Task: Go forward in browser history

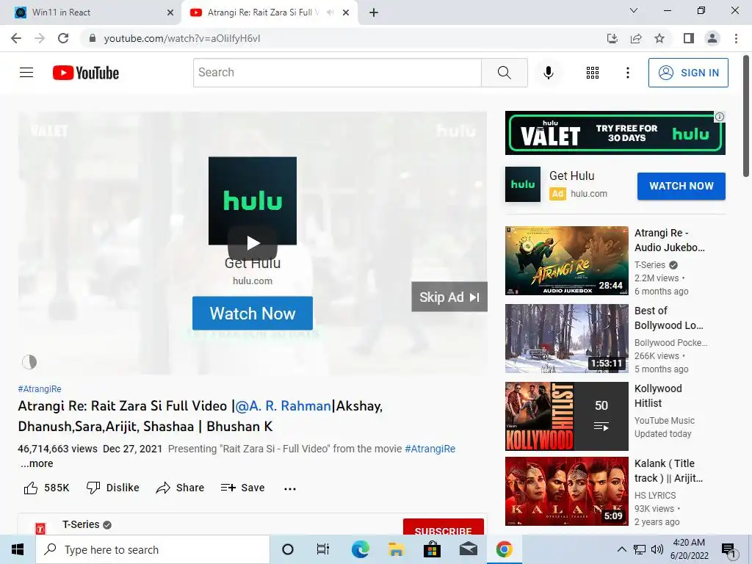Action: pyautogui.click(x=40, y=38)
